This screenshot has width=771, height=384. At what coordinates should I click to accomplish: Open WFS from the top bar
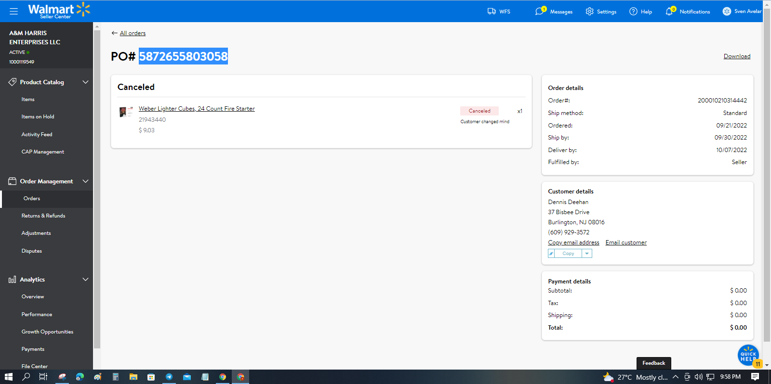[499, 12]
